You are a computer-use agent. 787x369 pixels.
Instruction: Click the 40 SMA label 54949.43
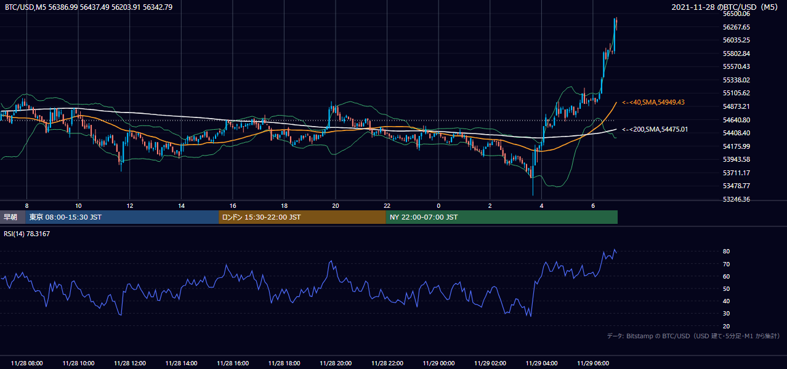[x=653, y=102]
